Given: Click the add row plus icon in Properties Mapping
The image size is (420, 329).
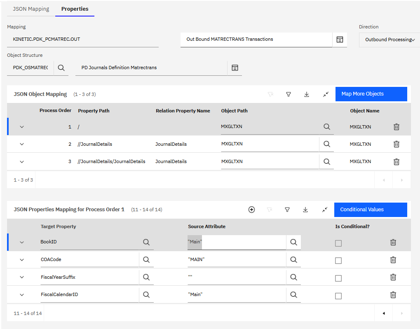Looking at the screenshot, I should pos(251,210).
